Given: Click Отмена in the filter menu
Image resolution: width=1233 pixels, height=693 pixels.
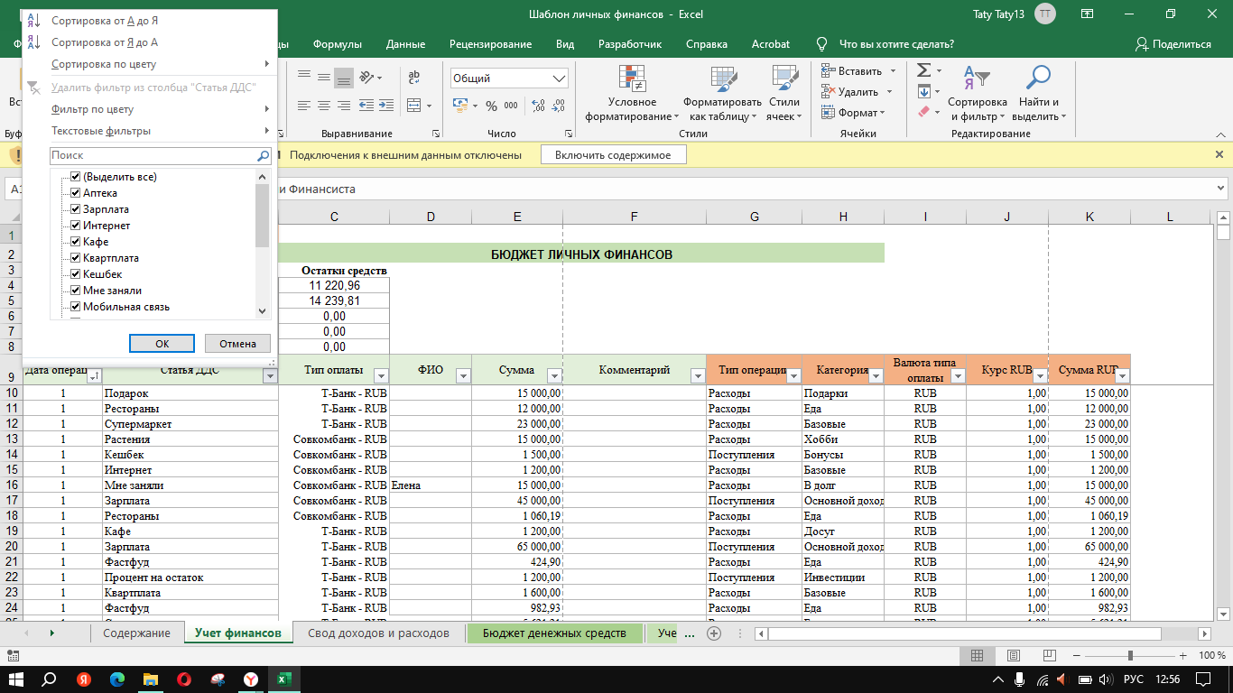Looking at the screenshot, I should pos(237,343).
